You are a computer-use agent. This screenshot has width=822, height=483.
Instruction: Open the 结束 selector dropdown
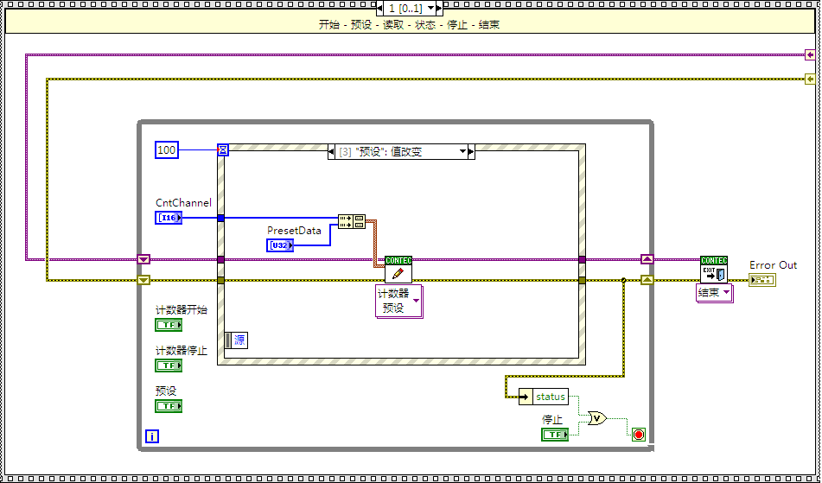[726, 293]
